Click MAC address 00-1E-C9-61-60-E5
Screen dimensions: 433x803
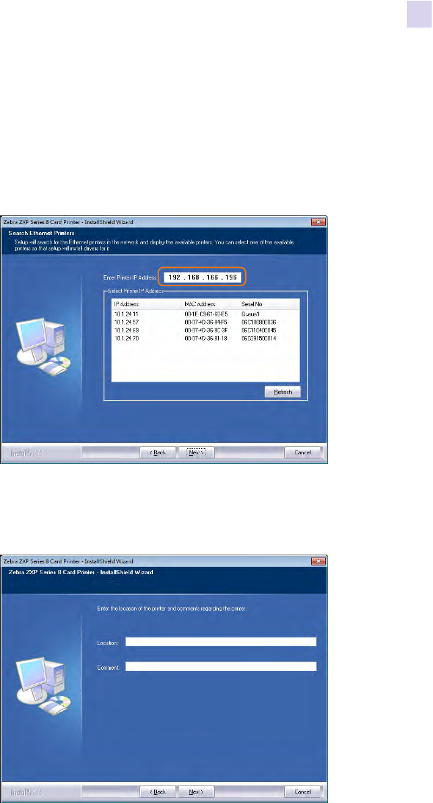(x=206, y=312)
